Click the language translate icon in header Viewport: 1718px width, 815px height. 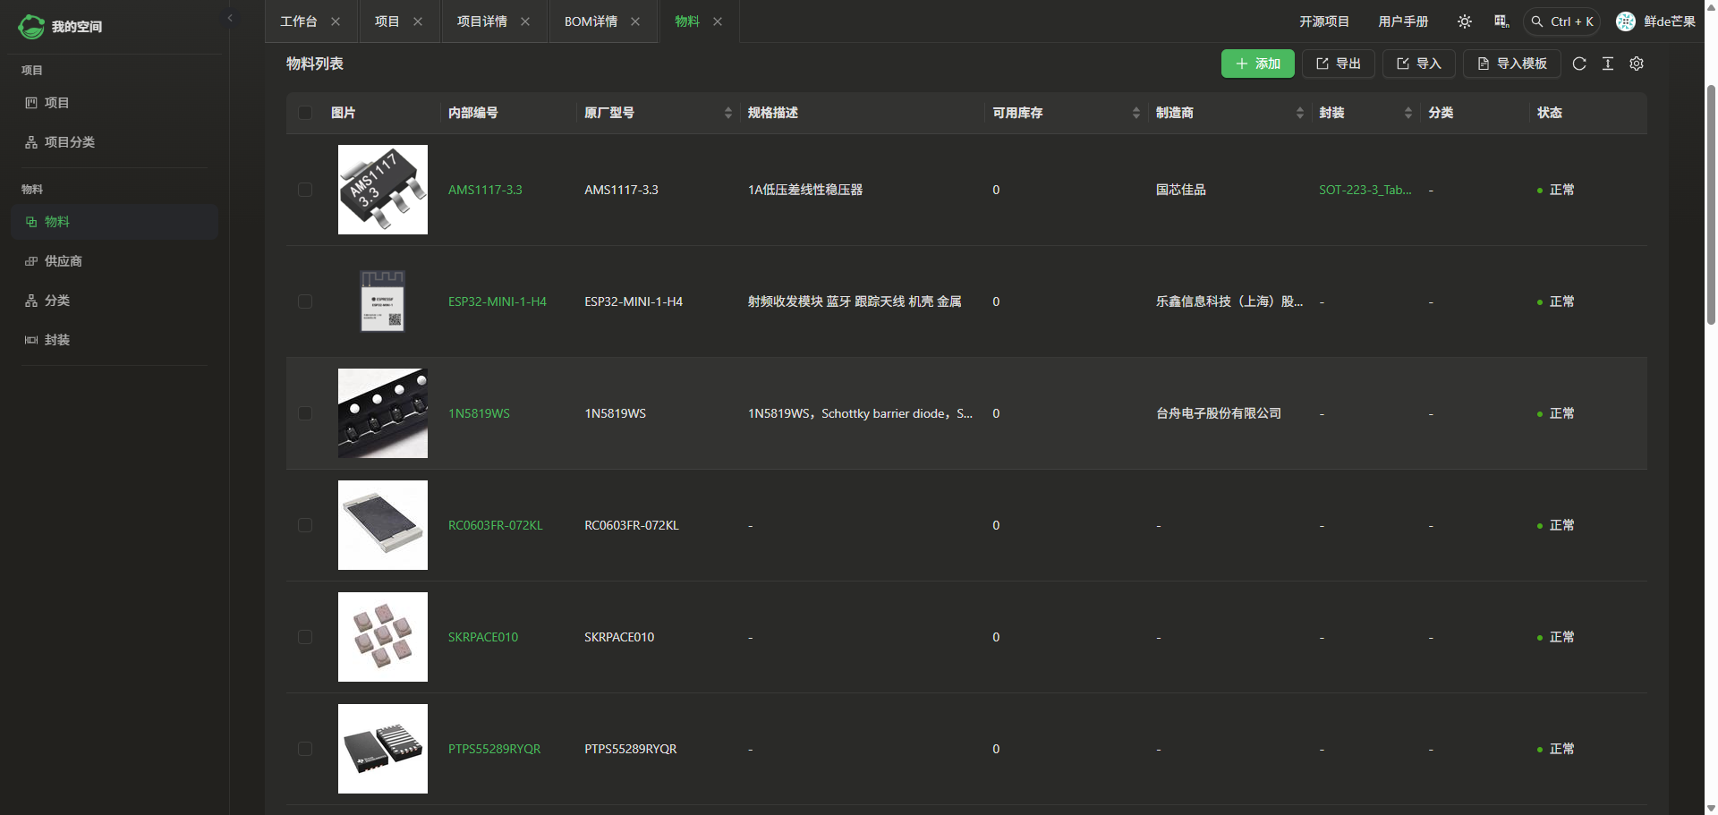point(1501,21)
